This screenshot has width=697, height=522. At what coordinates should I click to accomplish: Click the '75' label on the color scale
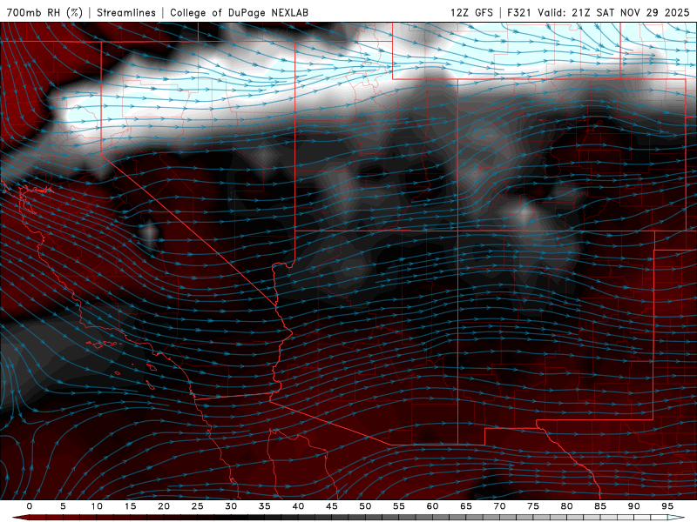pos(532,506)
